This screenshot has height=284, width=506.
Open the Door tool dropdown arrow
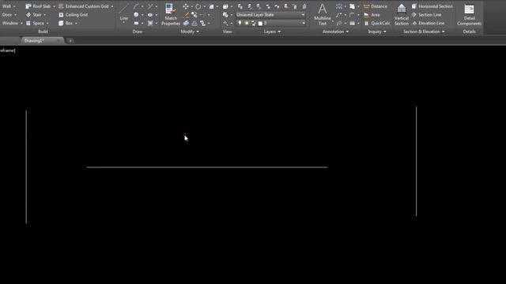click(x=15, y=15)
